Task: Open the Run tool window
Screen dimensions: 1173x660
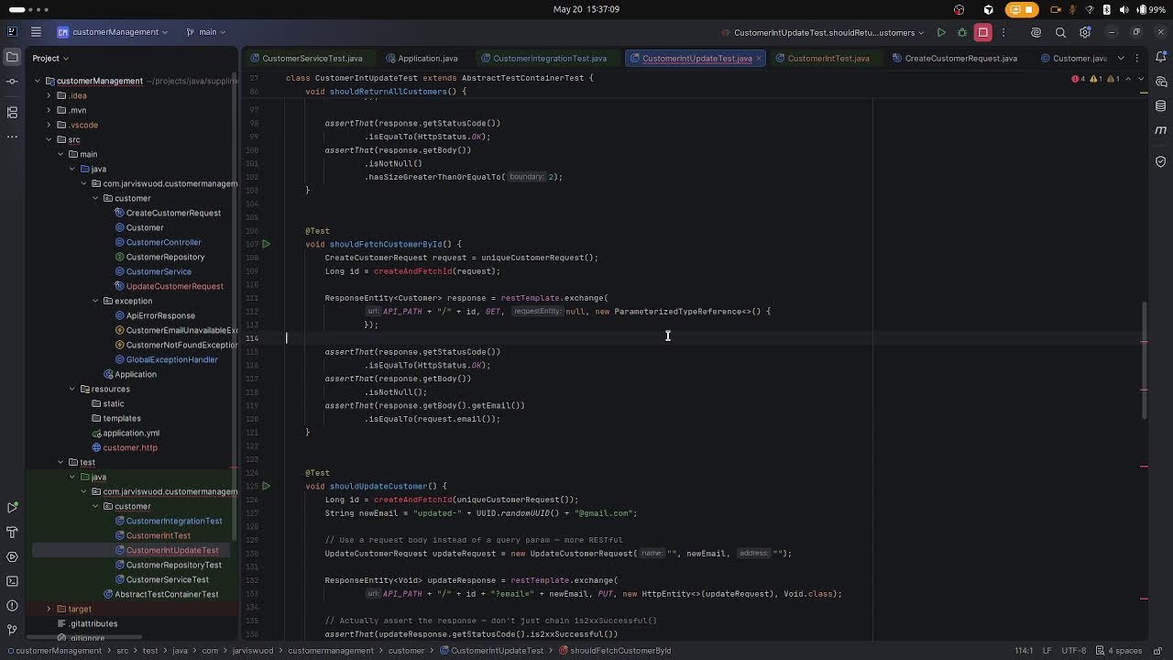Action: click(12, 507)
